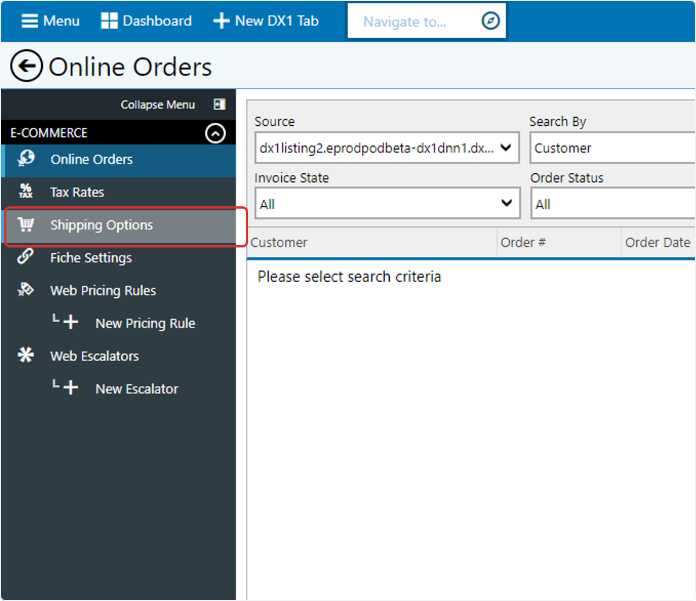Click the Collapse Menu text
The height and width of the screenshot is (601, 696).
158,105
